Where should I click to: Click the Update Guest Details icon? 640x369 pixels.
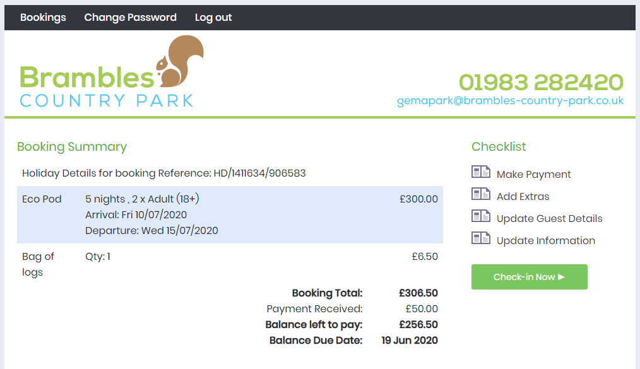pyautogui.click(x=480, y=216)
